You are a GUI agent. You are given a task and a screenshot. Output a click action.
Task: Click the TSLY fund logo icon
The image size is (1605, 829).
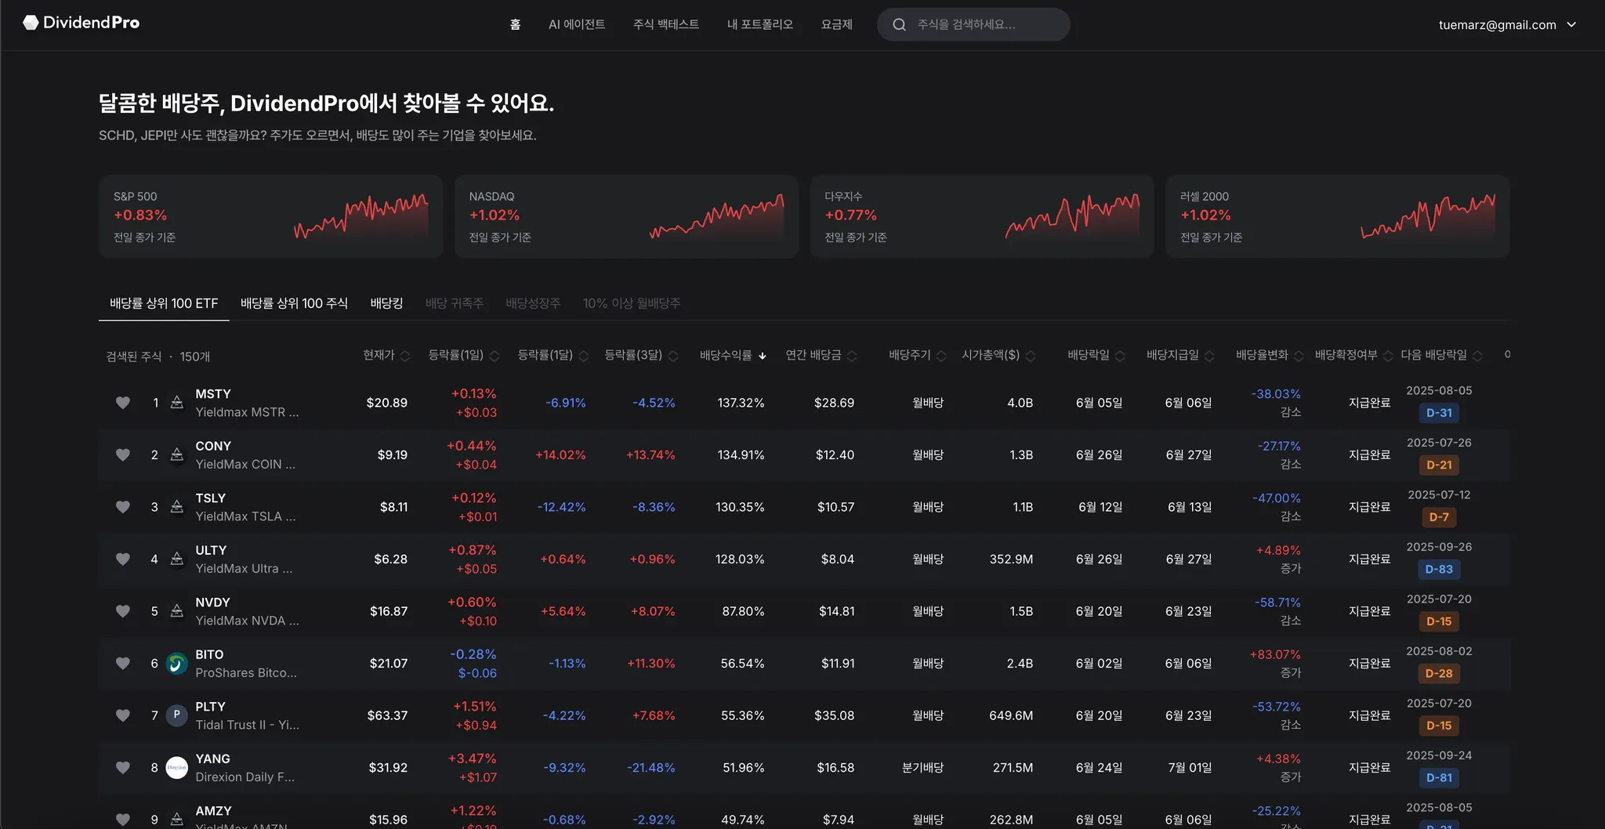coord(177,507)
